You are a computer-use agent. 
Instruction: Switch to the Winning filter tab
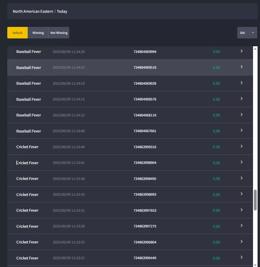tap(38, 33)
